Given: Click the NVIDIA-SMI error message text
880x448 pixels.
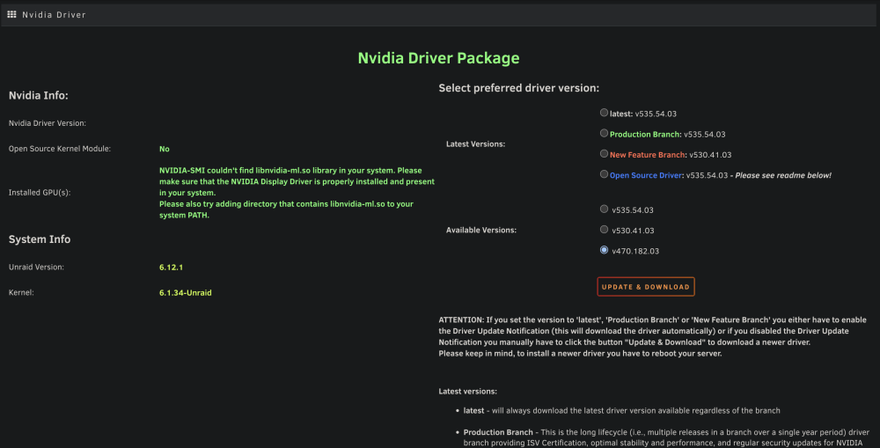Looking at the screenshot, I should coord(297,193).
